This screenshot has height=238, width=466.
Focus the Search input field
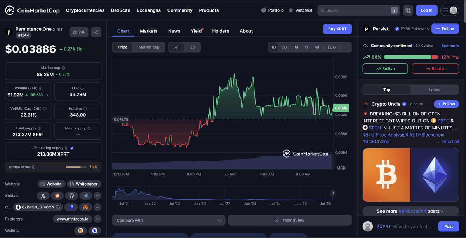point(358,10)
